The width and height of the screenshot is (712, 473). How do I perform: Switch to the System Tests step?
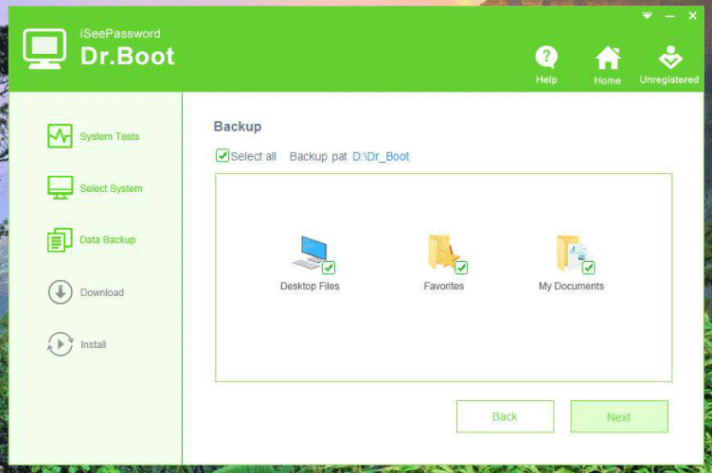(109, 136)
